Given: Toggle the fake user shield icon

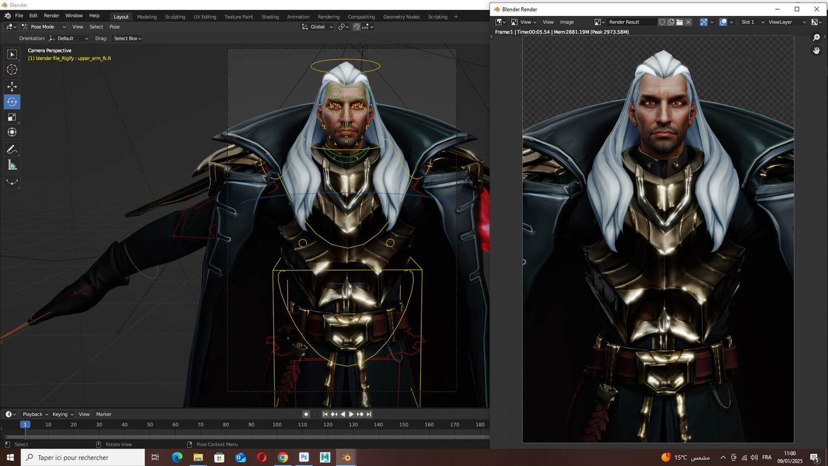Looking at the screenshot, I should coord(662,22).
